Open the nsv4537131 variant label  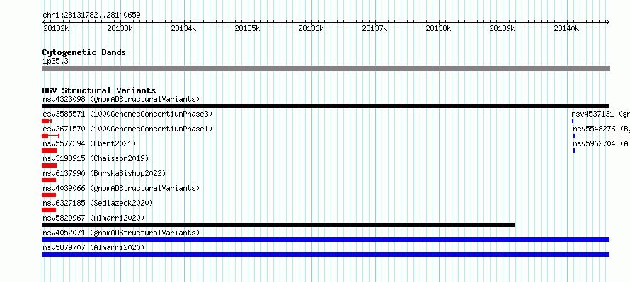(x=601, y=114)
